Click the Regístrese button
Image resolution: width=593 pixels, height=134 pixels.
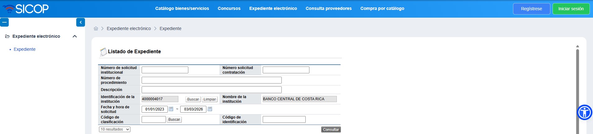tap(531, 9)
